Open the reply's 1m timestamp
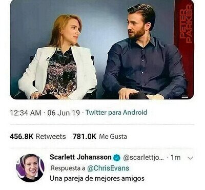 176,158
